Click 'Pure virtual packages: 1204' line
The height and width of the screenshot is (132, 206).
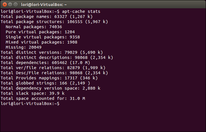click(x=40, y=32)
